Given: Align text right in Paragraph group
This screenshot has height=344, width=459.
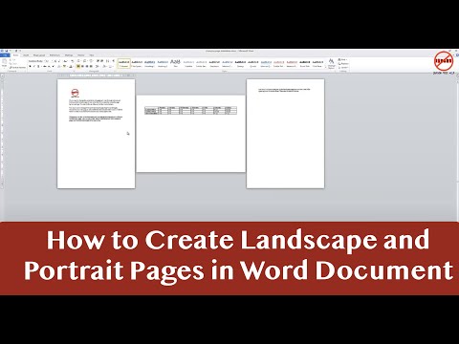Looking at the screenshot, I should [x=87, y=66].
